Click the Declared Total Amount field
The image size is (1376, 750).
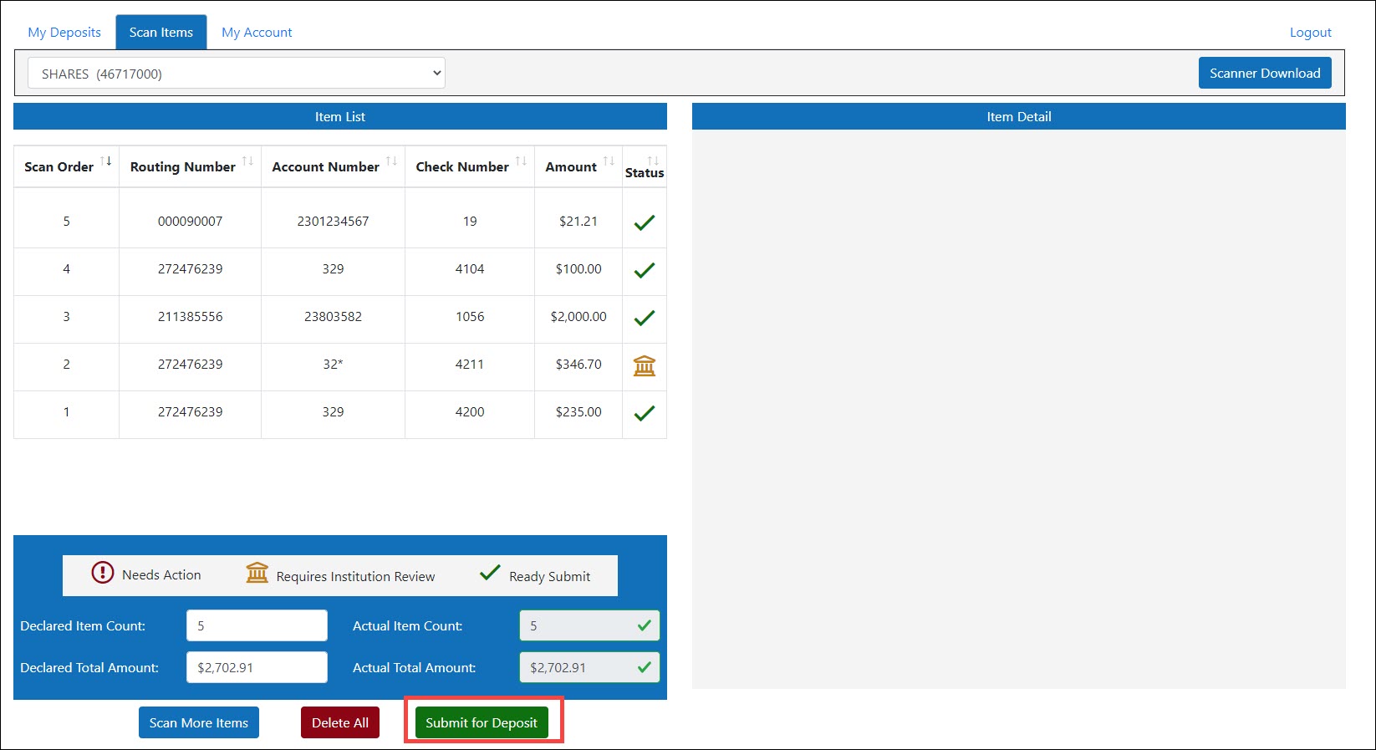tap(257, 667)
